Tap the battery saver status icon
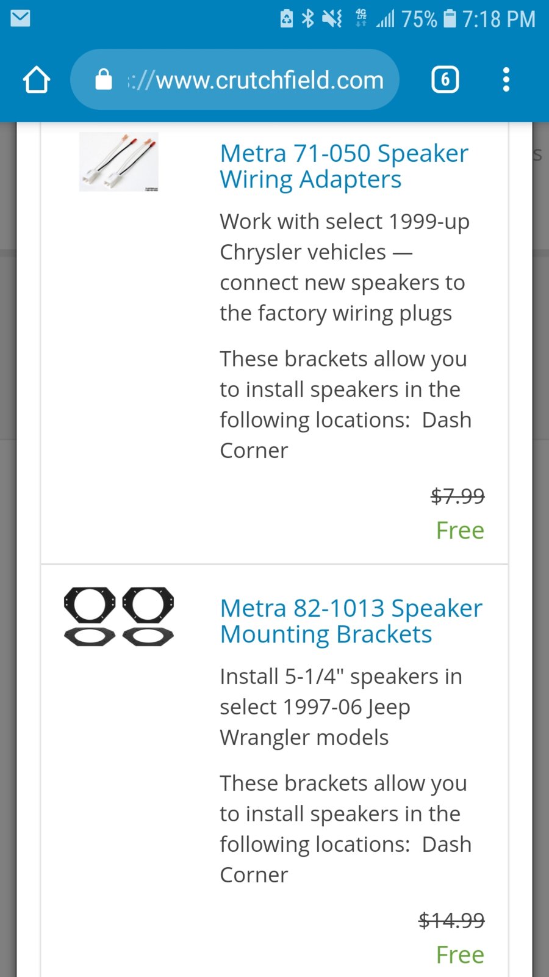The height and width of the screenshot is (977, 549). 286,19
